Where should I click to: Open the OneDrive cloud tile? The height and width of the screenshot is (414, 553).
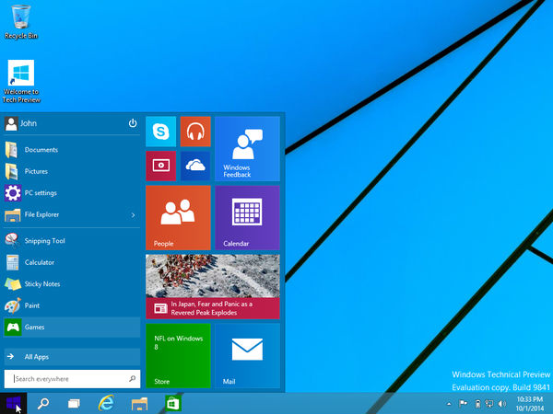195,166
